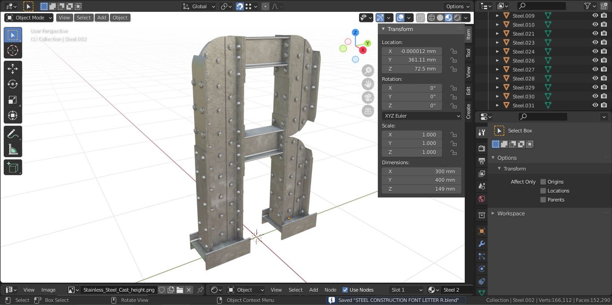
Task: Open the Render properties tab
Action: [x=482, y=148]
